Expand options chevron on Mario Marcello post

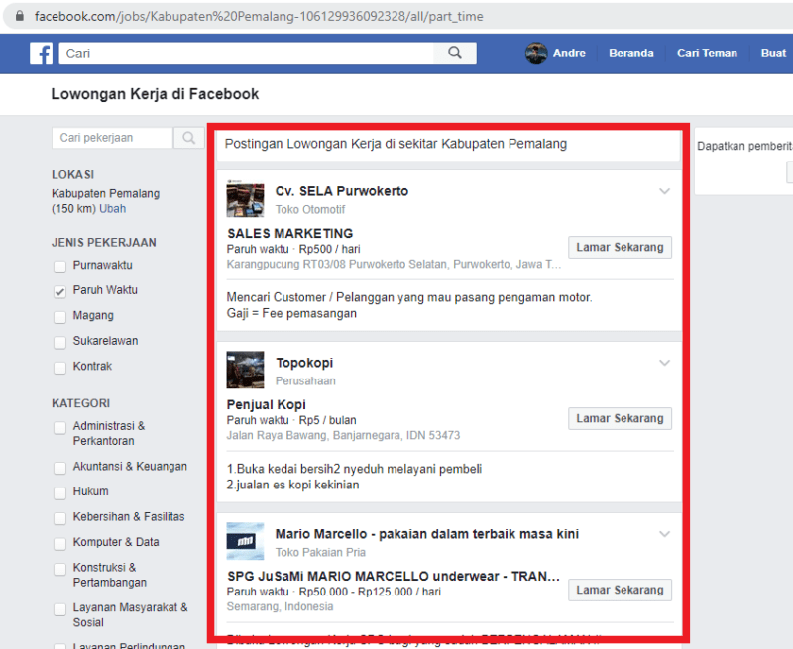664,534
